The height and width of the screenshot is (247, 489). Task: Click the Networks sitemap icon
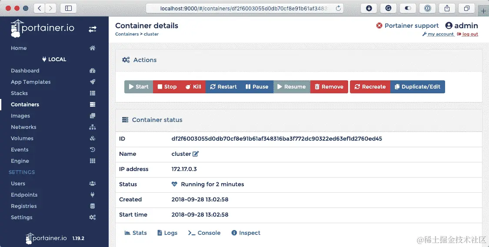(92, 127)
